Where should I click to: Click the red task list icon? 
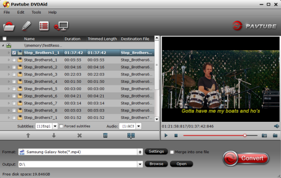pyautogui.click(x=44, y=26)
